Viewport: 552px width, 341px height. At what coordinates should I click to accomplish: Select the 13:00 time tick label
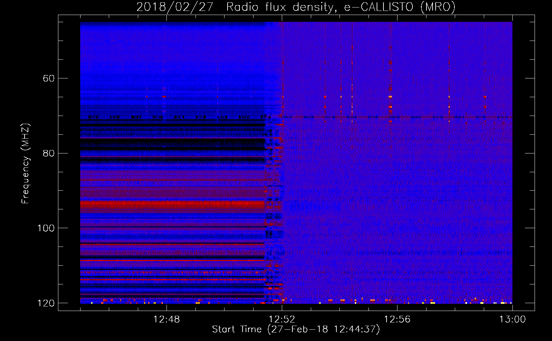coord(512,320)
